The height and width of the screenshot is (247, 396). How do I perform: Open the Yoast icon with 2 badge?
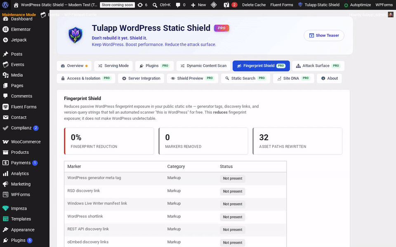point(226,5)
